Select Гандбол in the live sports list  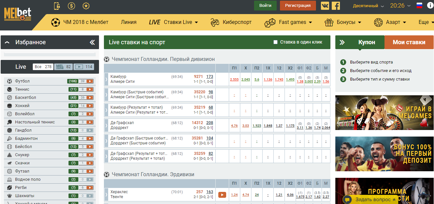(x=49, y=130)
